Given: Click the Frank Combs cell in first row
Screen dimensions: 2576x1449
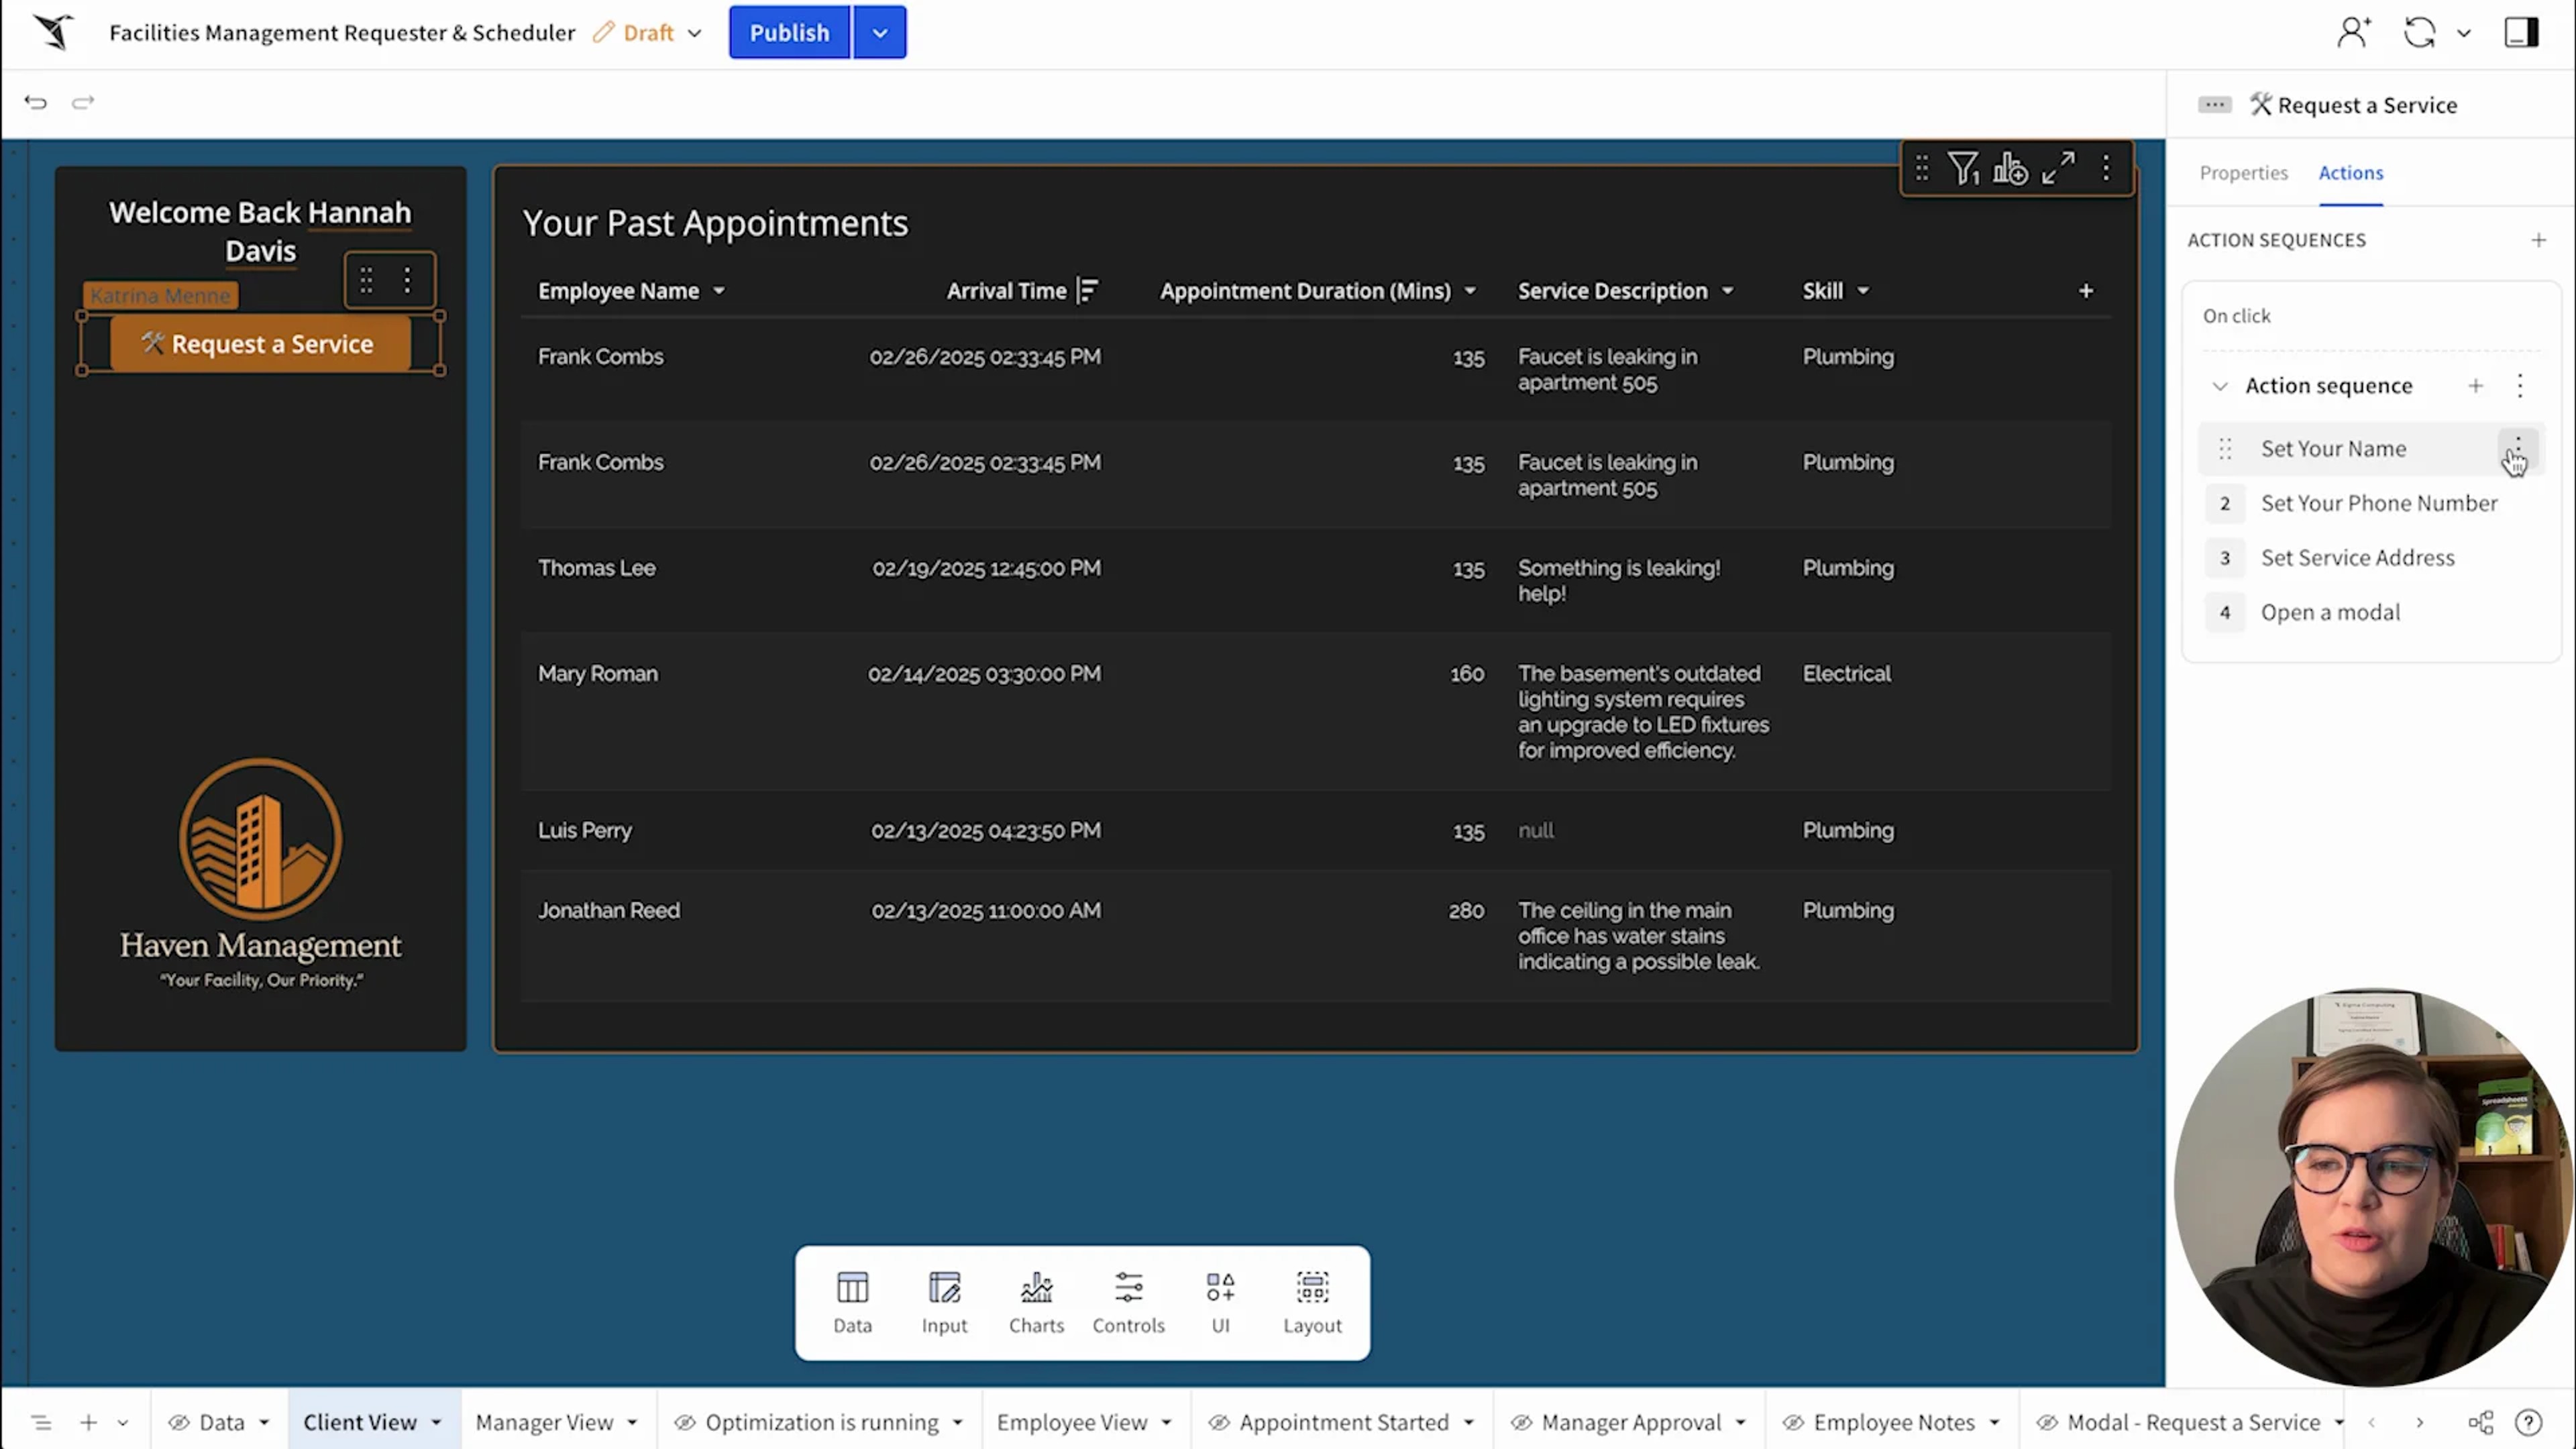Looking at the screenshot, I should (600, 357).
